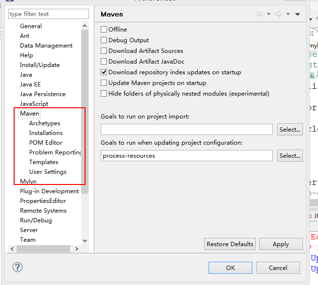
Task: Click the type filter text field
Action: (x=49, y=14)
